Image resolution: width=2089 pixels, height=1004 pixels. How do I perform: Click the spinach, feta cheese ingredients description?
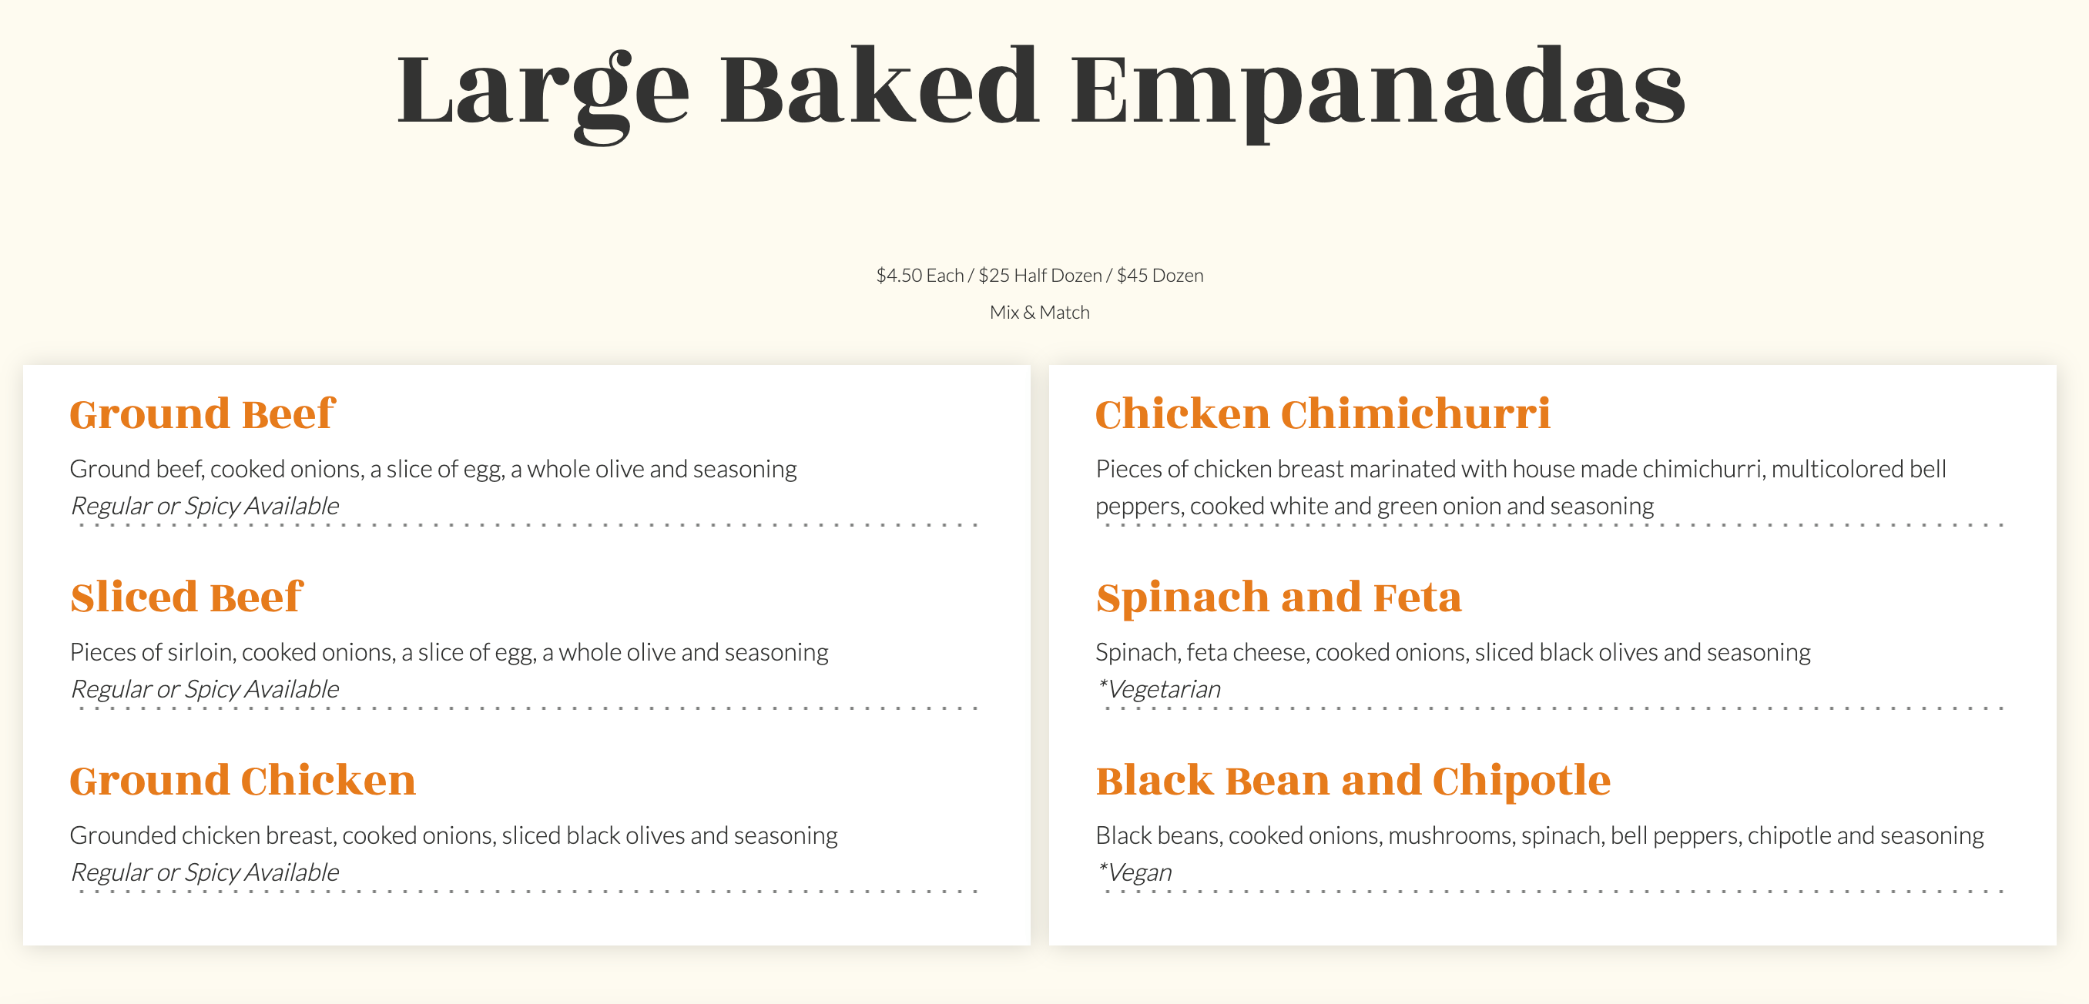[x=1453, y=652]
